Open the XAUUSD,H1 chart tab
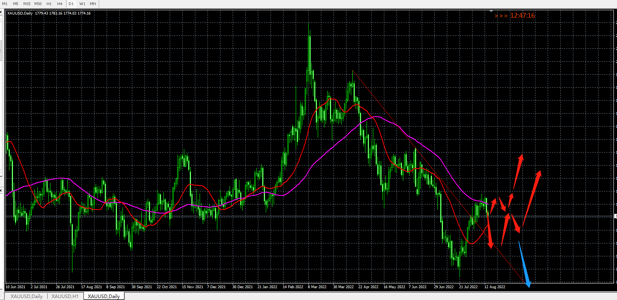617x300 pixels. (65, 296)
